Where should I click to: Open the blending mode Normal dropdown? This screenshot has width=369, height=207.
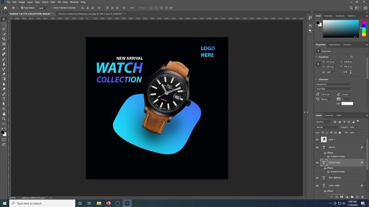pos(327,127)
